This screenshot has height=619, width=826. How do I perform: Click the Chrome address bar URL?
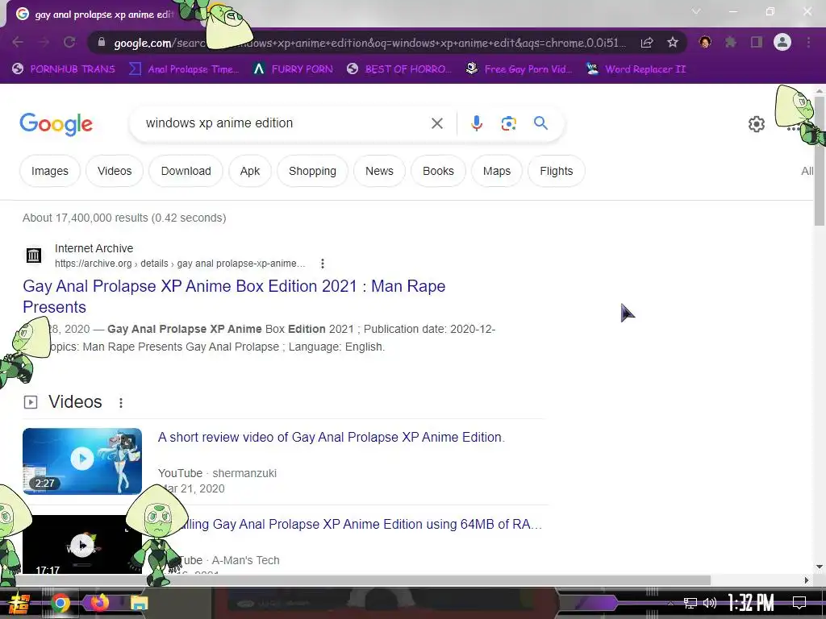tap(369, 43)
